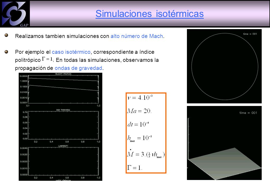This screenshot has height=187, width=270.
Task: Click 'time = 001' label in ring animation
Action: (250, 34)
